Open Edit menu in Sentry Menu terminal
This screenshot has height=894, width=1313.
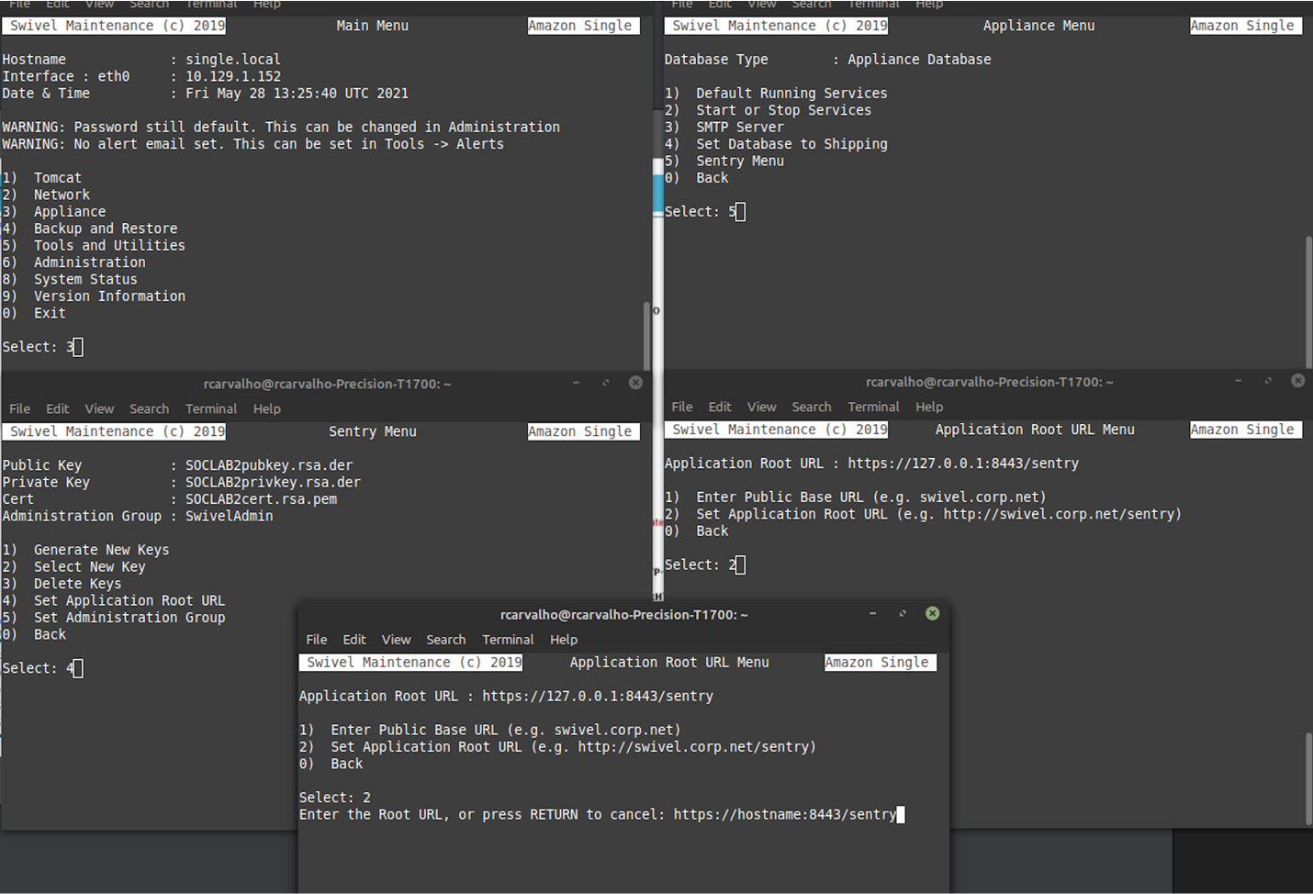58,408
